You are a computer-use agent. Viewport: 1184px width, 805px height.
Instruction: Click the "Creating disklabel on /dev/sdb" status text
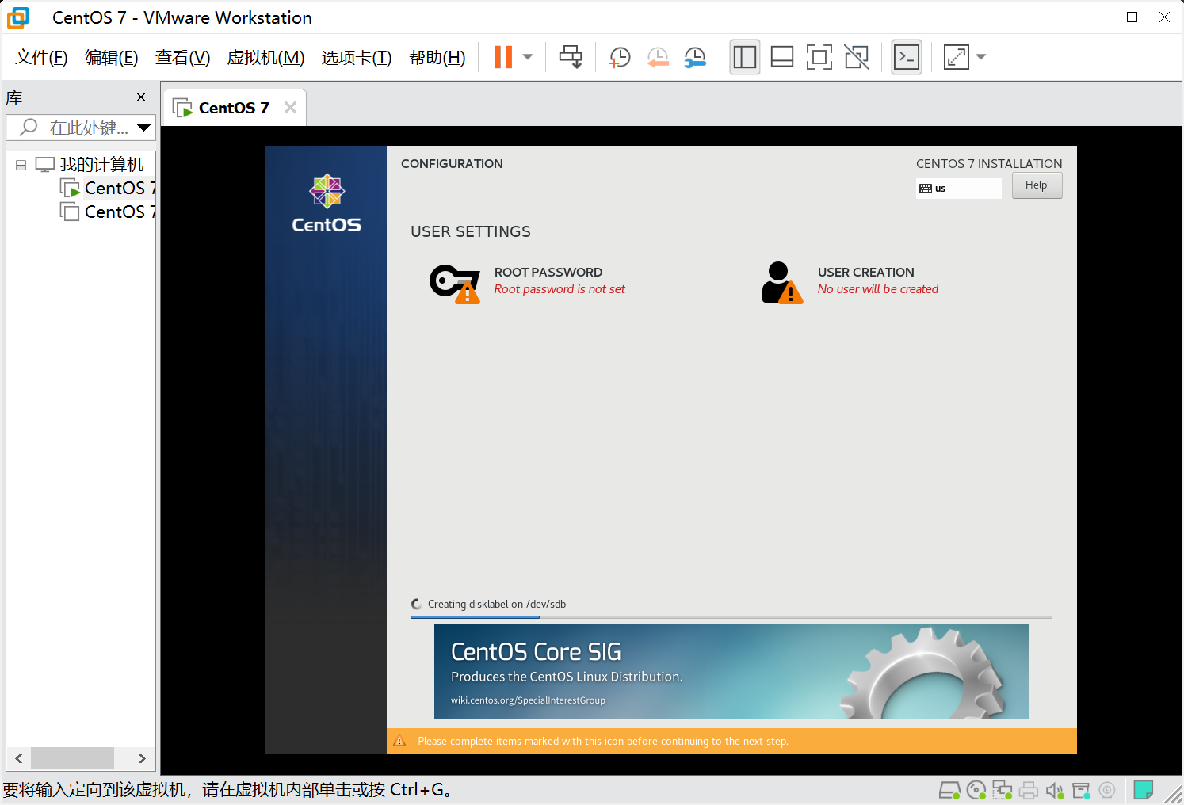click(x=497, y=605)
